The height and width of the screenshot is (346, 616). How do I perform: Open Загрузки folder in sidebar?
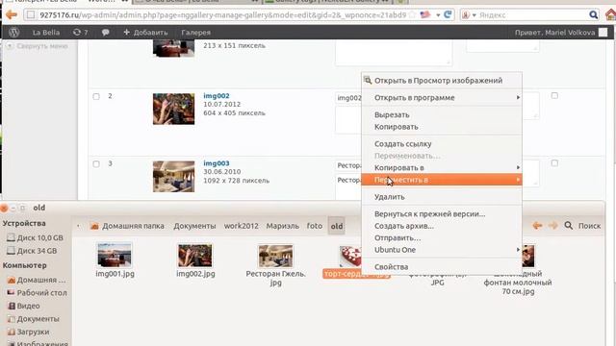click(29, 332)
